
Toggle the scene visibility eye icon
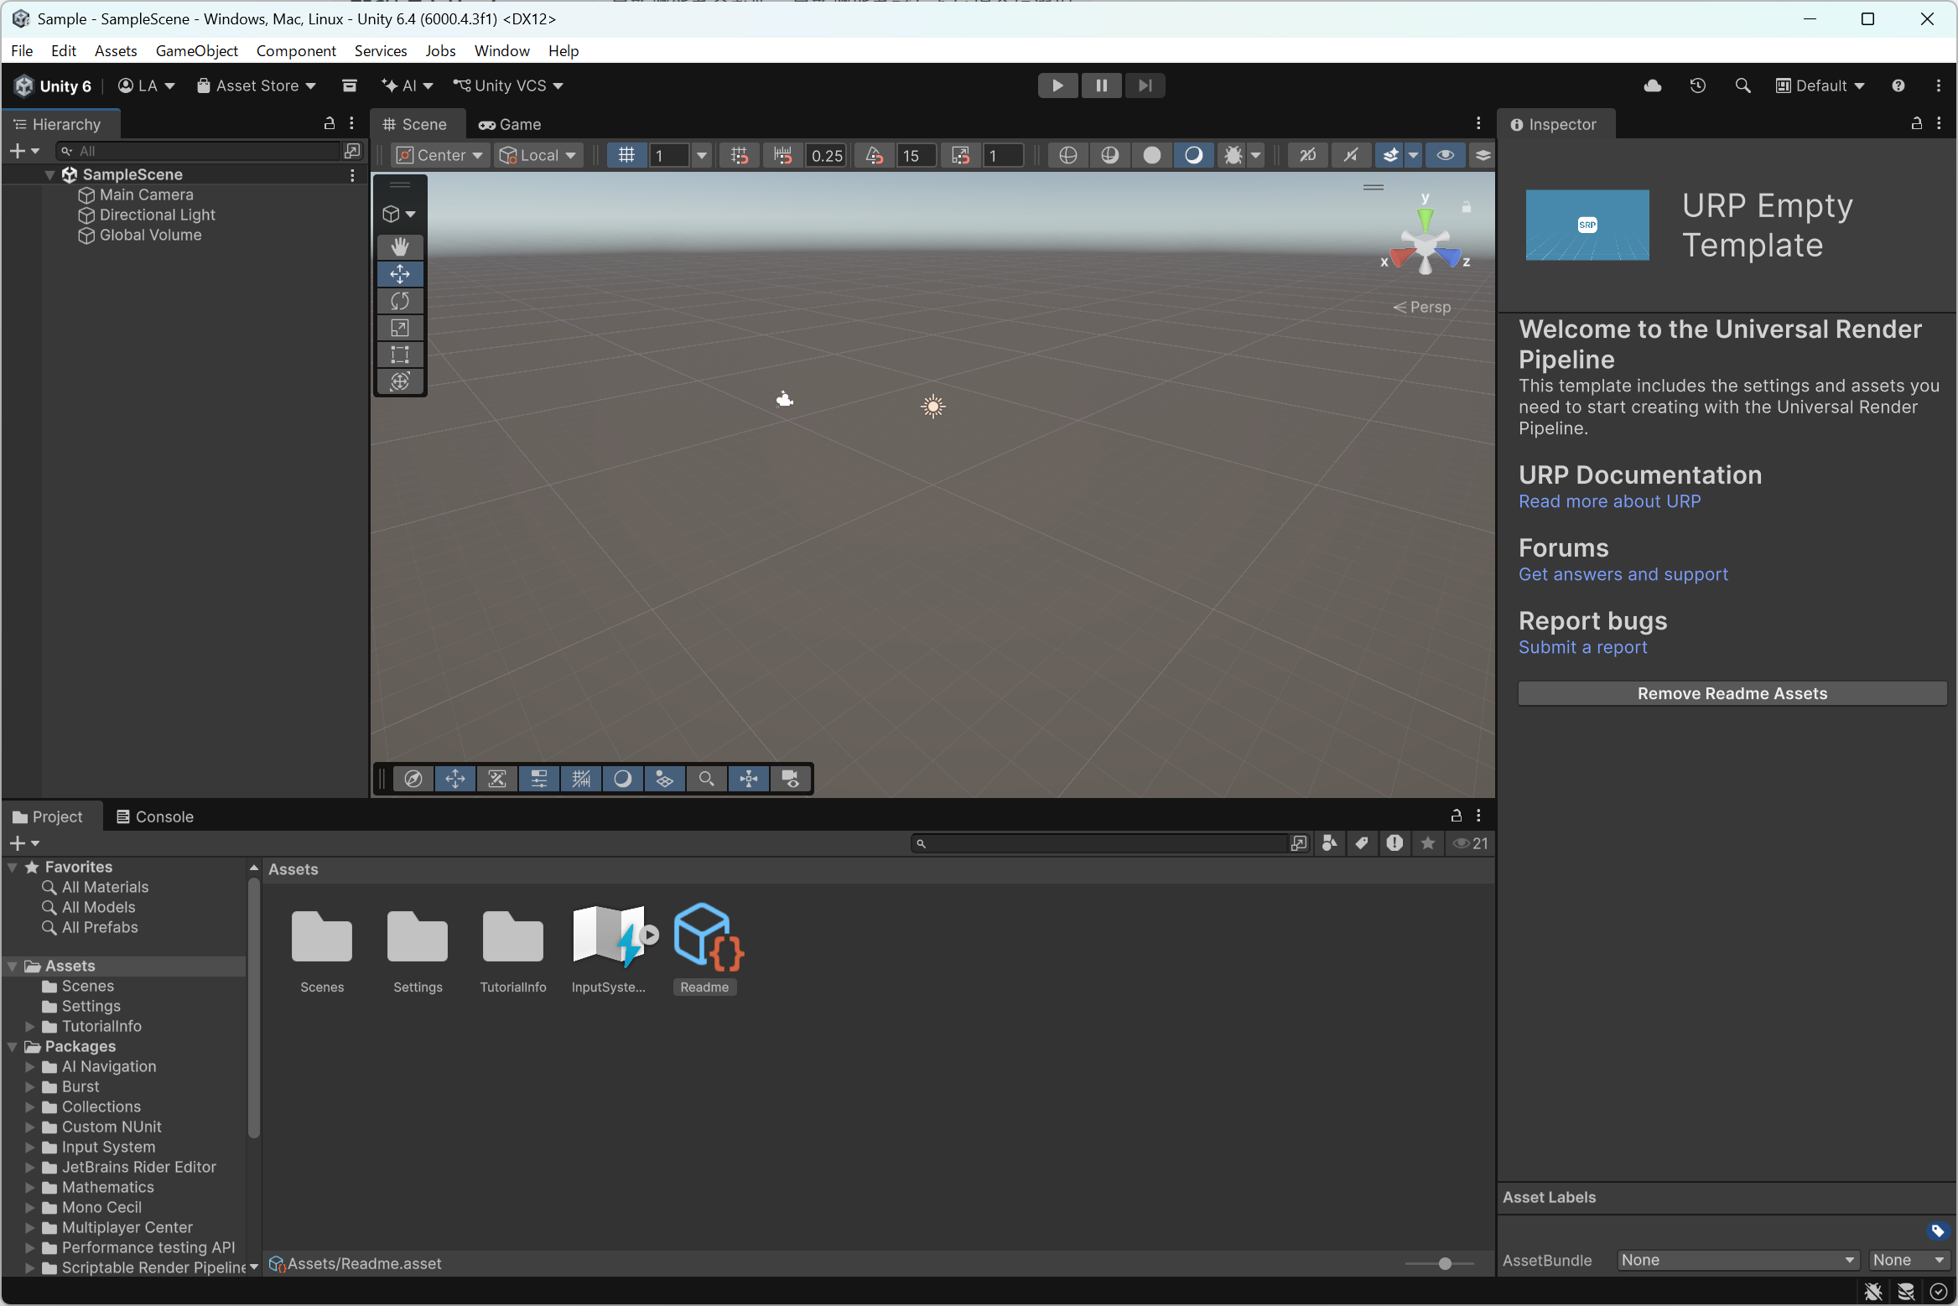1445,155
